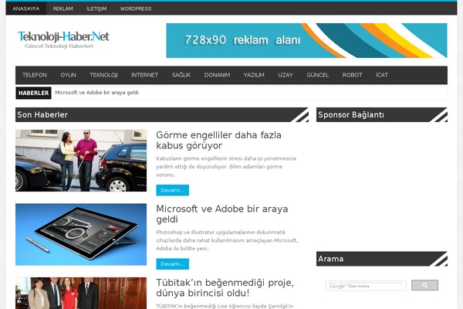Open the tablet image thumbnail

(81, 235)
